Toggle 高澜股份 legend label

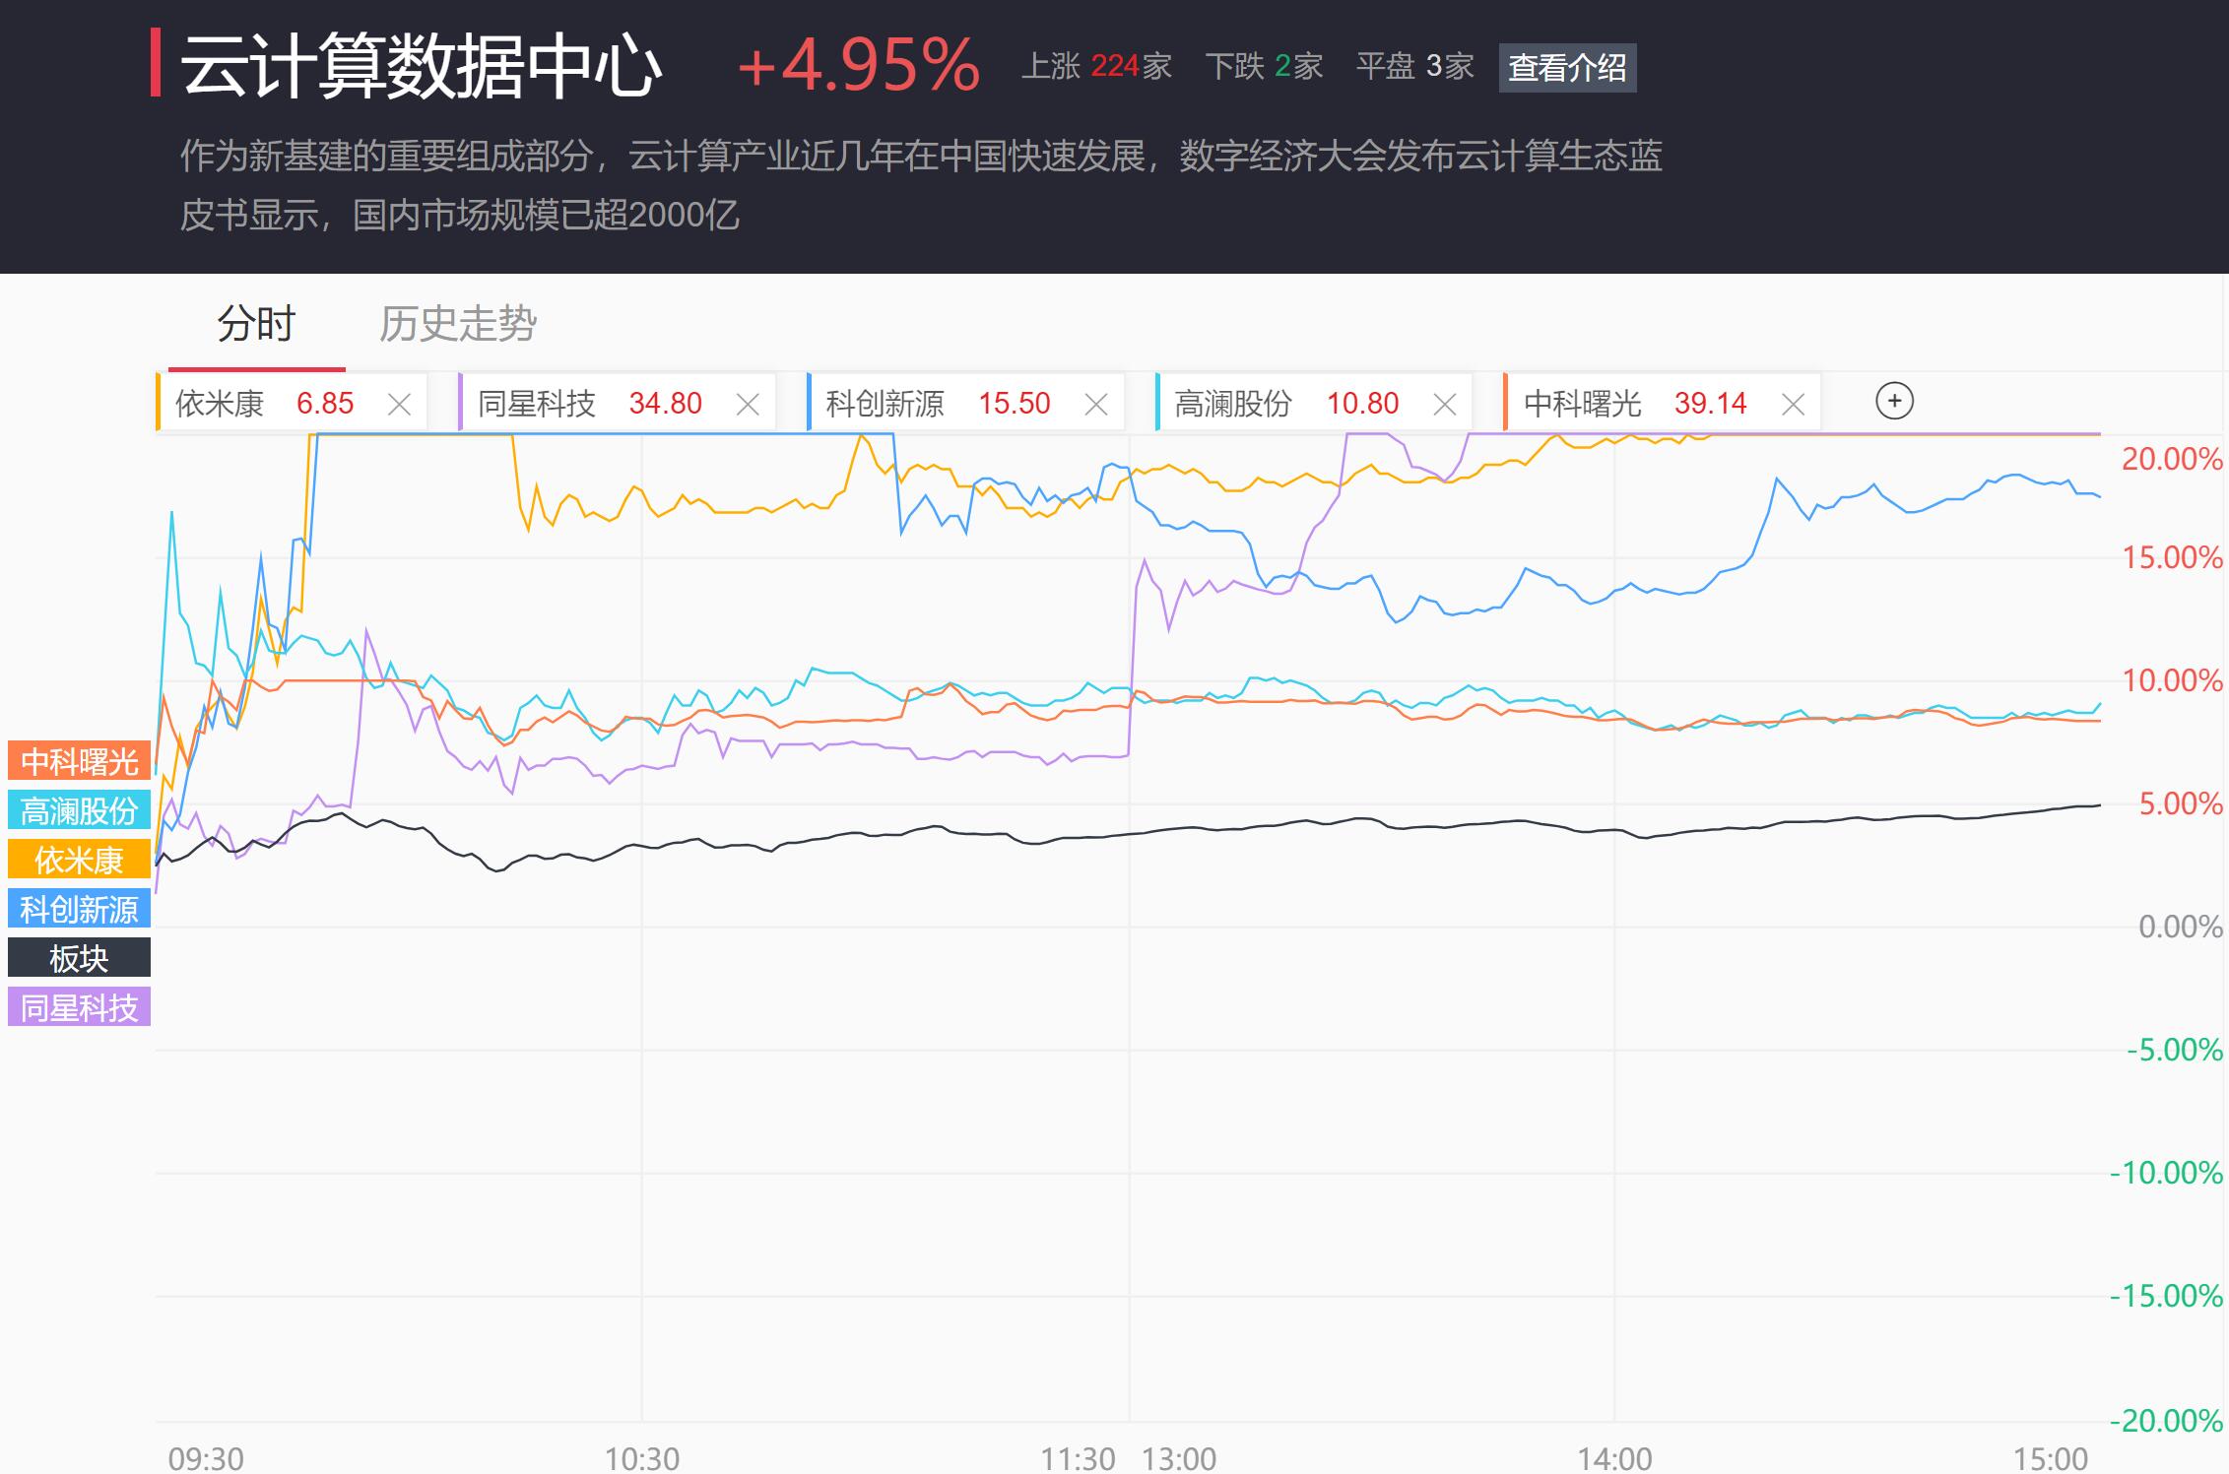(79, 810)
